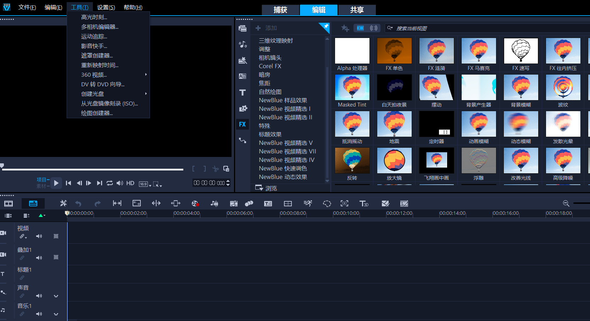
Task: Toggle Repeat playback mode
Action: pyautogui.click(x=110, y=183)
